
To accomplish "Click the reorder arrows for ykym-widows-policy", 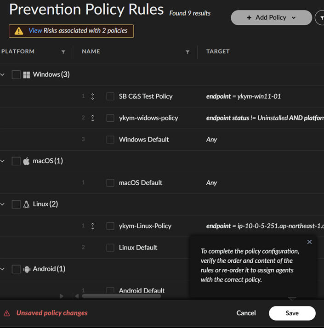I will [x=92, y=118].
